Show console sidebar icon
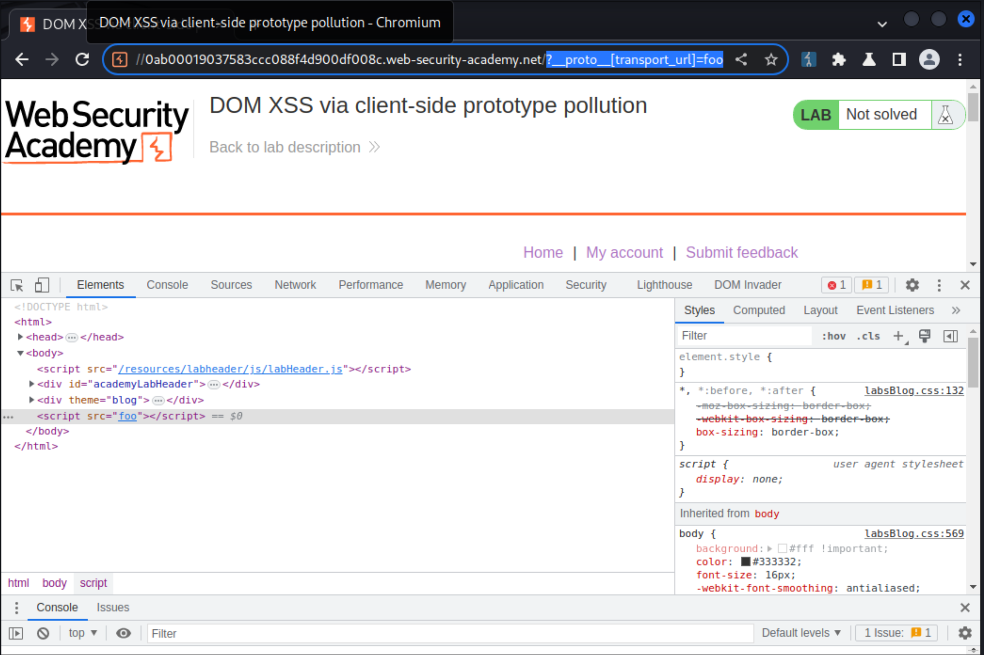This screenshot has height=655, width=984. (16, 634)
